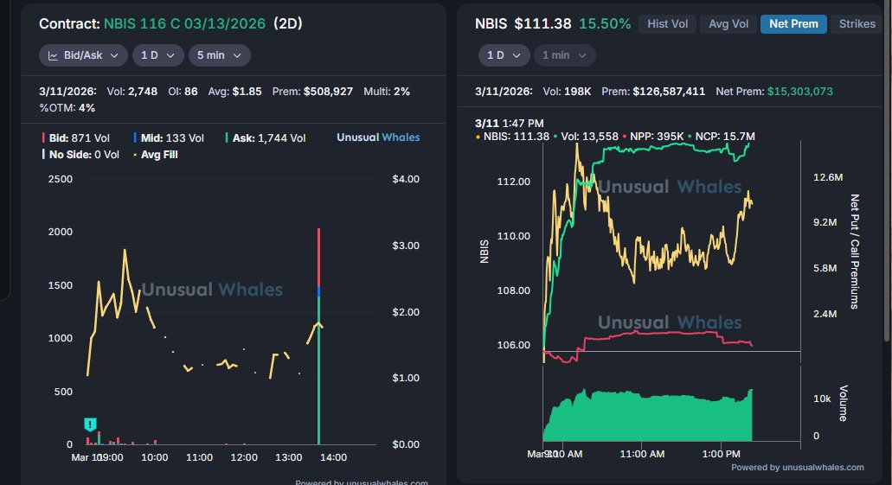Click the 112.00 NBIS price axis label
This screenshot has width=892, height=485.
[514, 182]
